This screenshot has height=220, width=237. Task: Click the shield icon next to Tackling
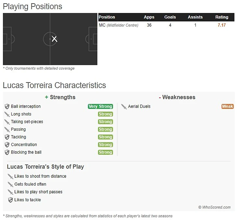(x=7, y=137)
